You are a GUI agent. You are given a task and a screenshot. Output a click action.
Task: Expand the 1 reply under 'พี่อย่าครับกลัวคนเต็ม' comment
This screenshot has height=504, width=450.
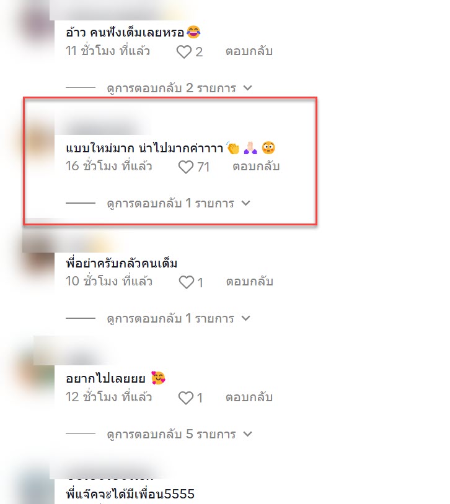click(x=170, y=318)
